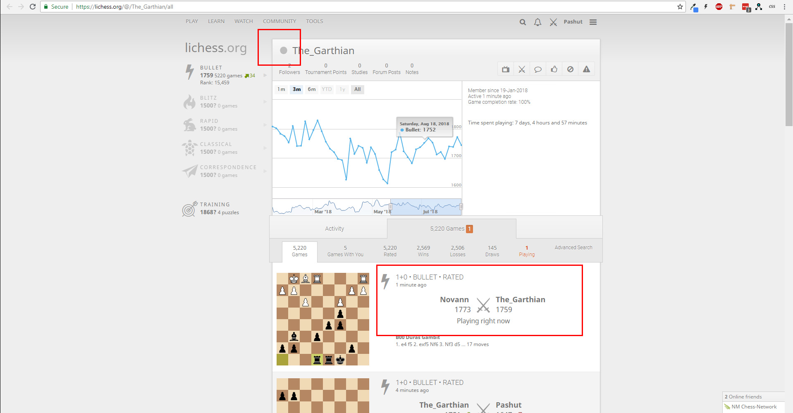Viewport: 793px width, 413px height.
Task: Filter games by 2,506 Losses
Action: (x=458, y=251)
